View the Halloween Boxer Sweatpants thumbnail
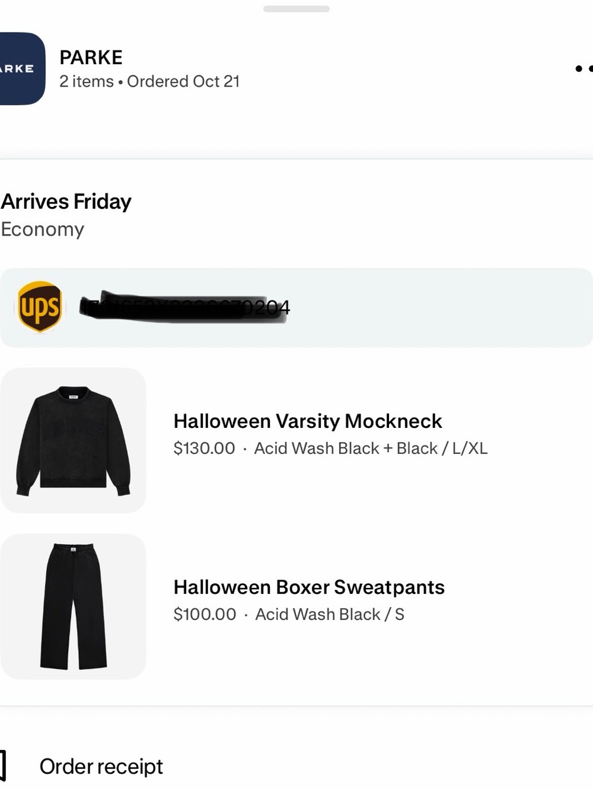This screenshot has width=593, height=791. pyautogui.click(x=73, y=606)
